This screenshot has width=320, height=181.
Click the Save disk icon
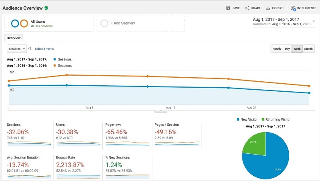click(228, 8)
